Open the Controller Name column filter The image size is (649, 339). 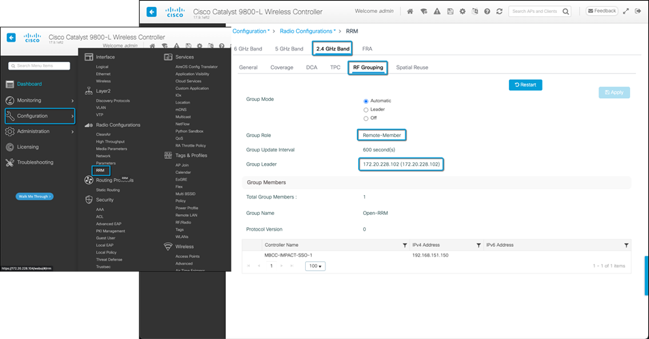[x=405, y=246]
